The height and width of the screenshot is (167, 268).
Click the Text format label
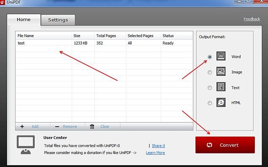[236, 88]
